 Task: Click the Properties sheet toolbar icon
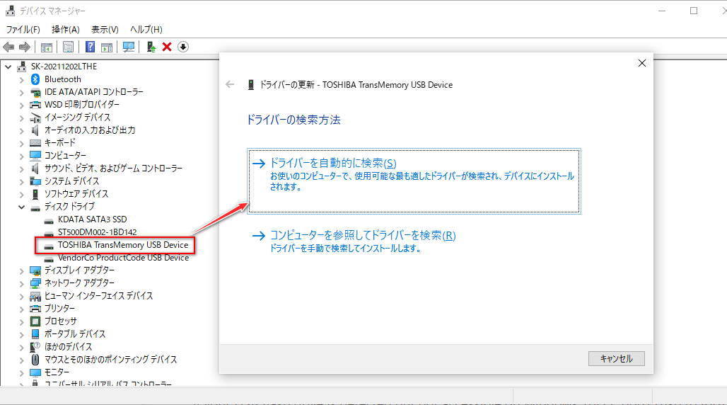pyautogui.click(x=68, y=47)
